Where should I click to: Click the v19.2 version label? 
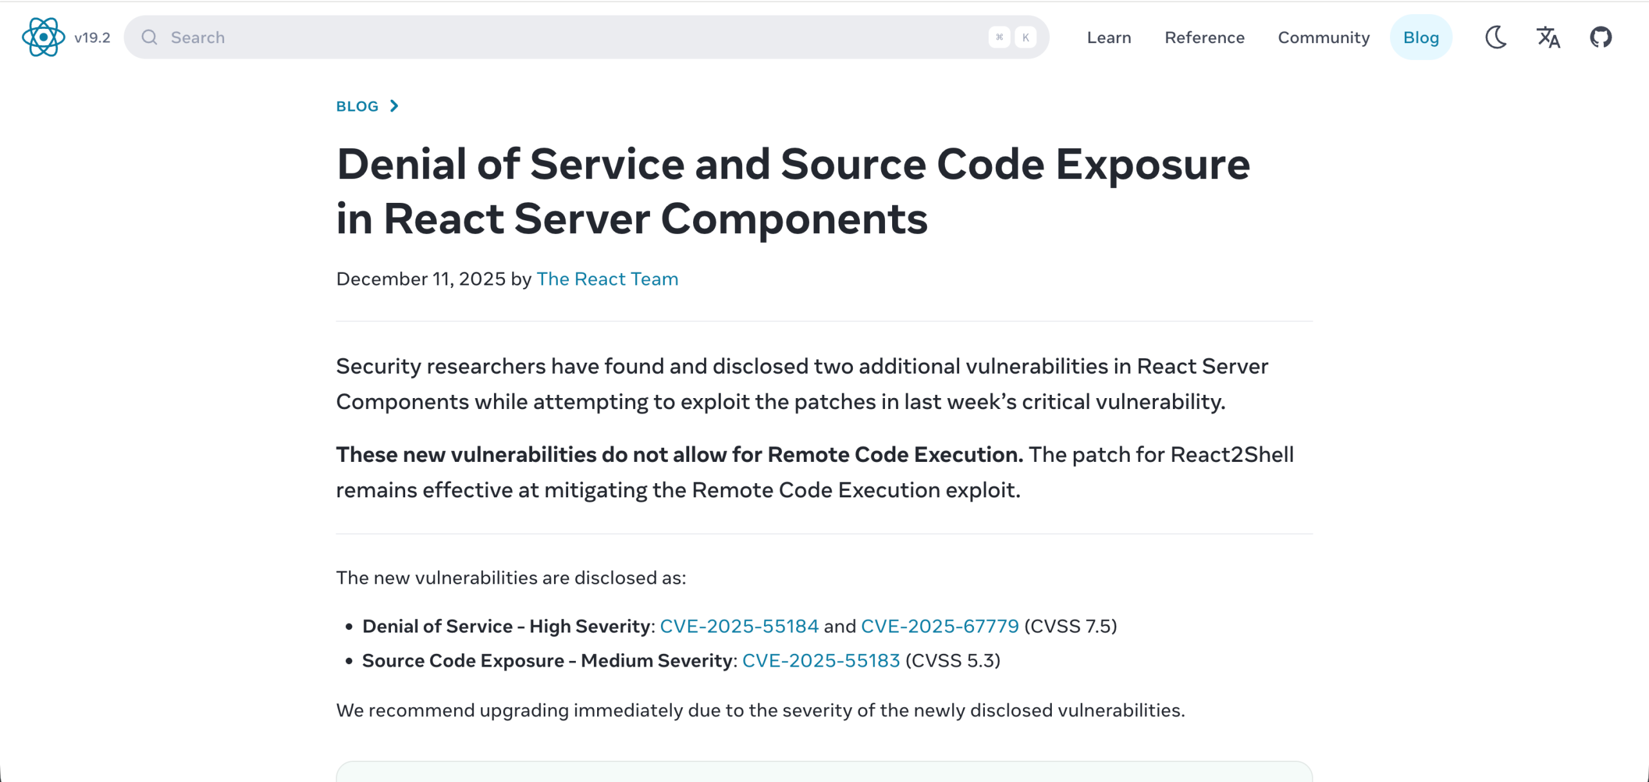point(92,38)
